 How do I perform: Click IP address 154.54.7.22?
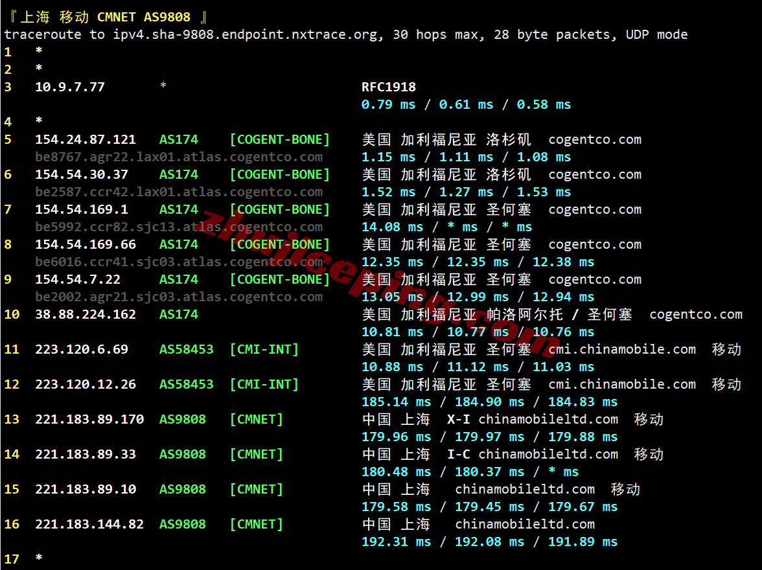click(x=78, y=279)
